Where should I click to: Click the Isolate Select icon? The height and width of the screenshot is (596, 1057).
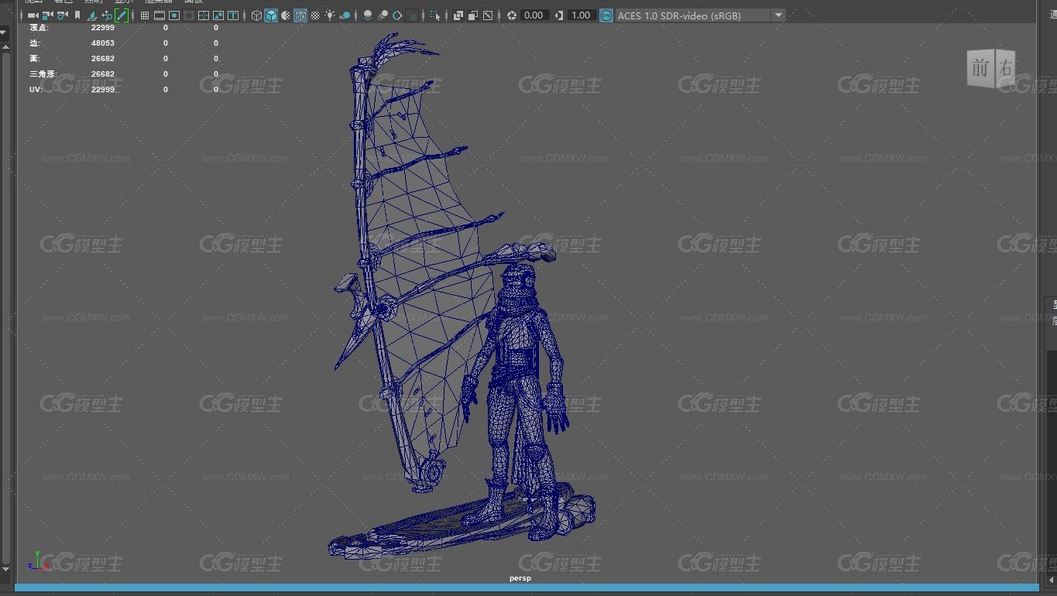(435, 15)
